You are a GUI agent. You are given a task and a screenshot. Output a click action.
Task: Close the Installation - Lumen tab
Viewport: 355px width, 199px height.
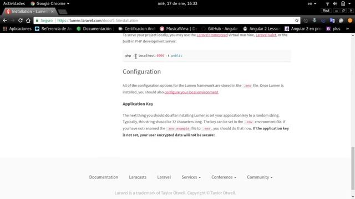point(52,11)
